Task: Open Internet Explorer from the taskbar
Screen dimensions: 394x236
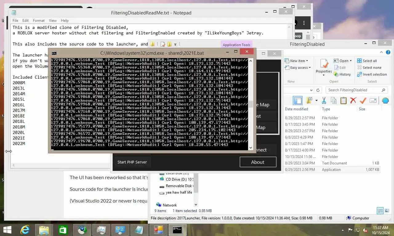Action: (x=25, y=230)
